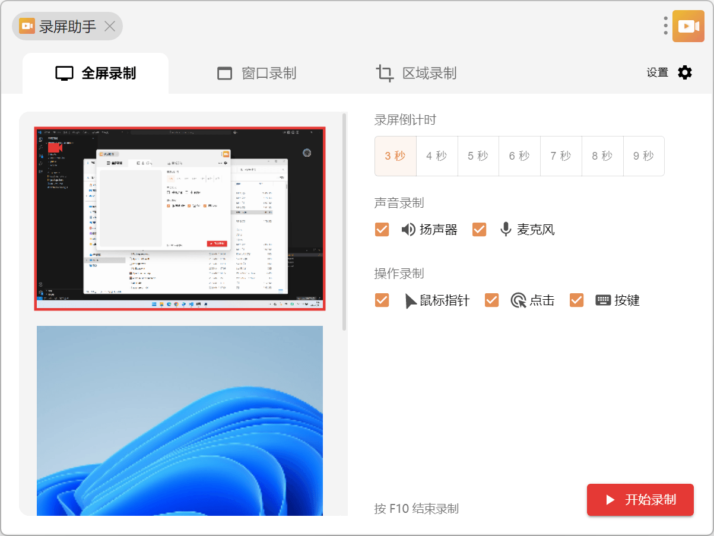The image size is (714, 536).
Task: Click the 录屏倒计时 heading
Action: (x=405, y=120)
